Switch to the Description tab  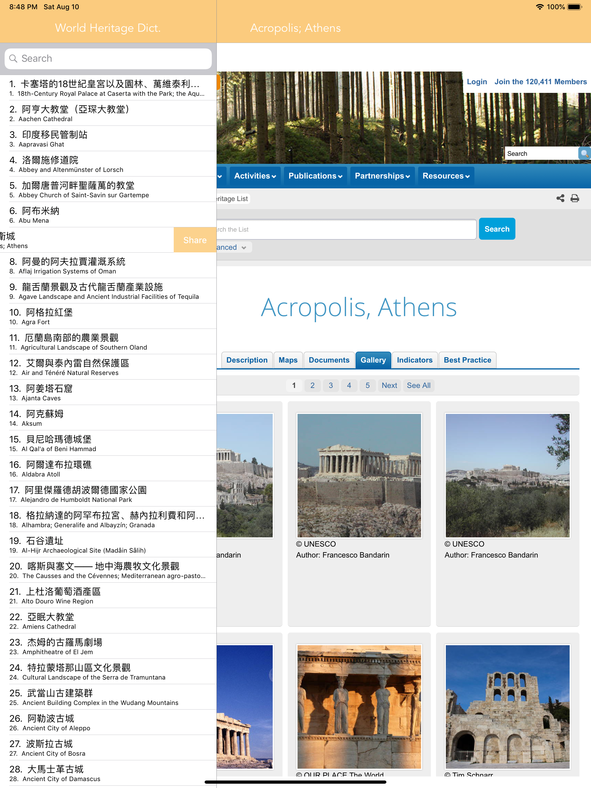tap(247, 360)
